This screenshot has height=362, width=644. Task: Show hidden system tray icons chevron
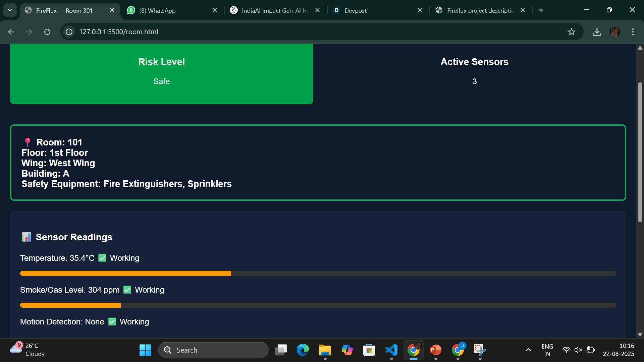528,350
